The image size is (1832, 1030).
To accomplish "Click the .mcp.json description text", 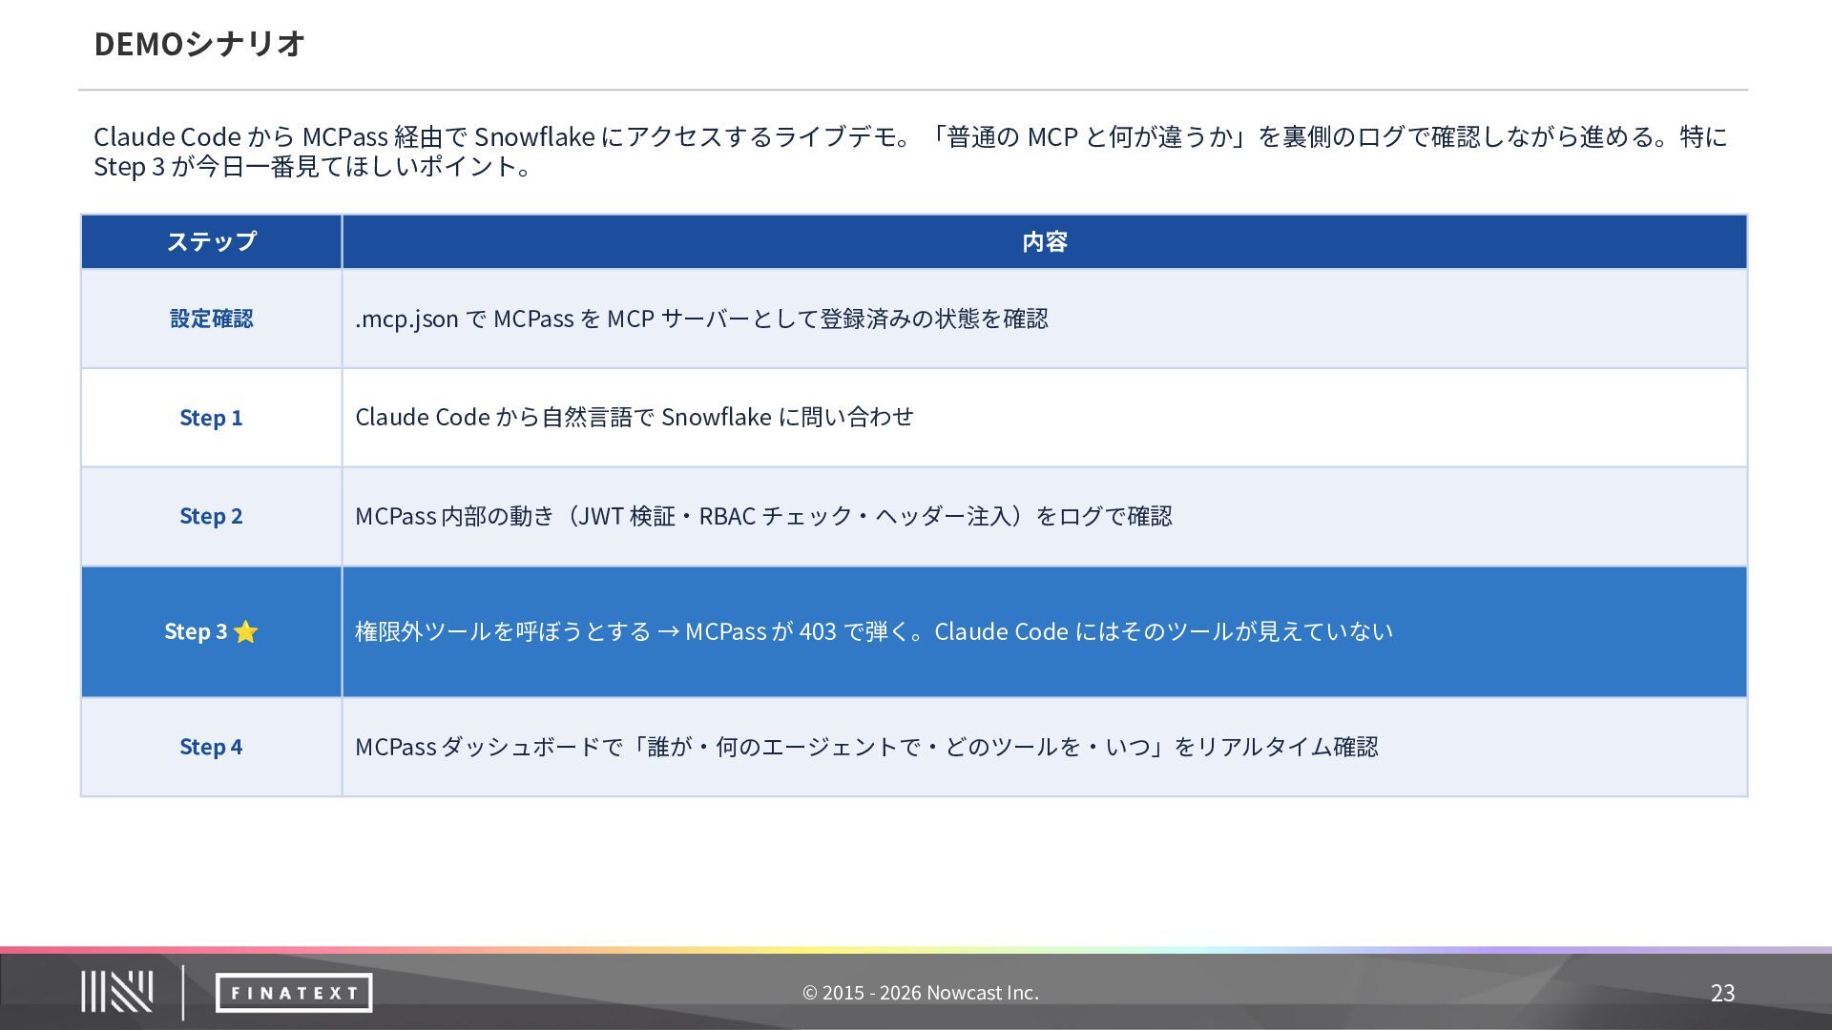I will (x=701, y=319).
